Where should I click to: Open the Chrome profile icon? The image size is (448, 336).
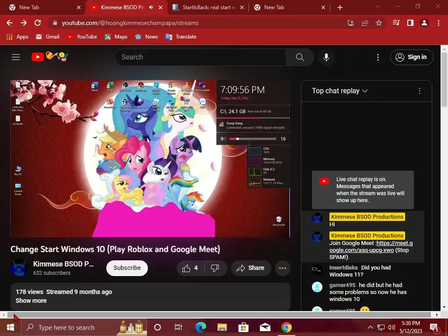pos(424,23)
